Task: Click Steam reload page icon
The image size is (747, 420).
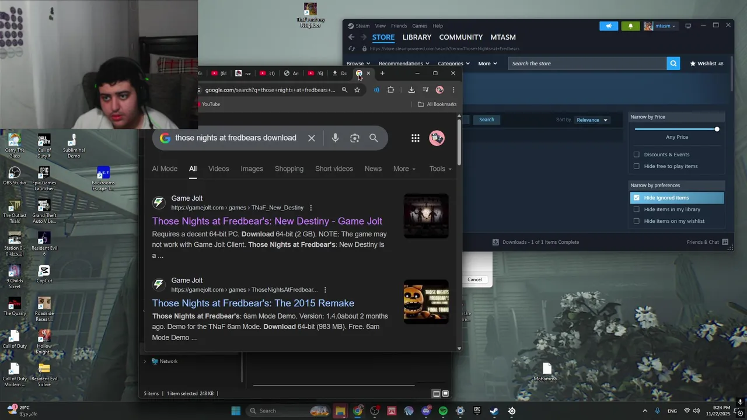Action: [351, 49]
